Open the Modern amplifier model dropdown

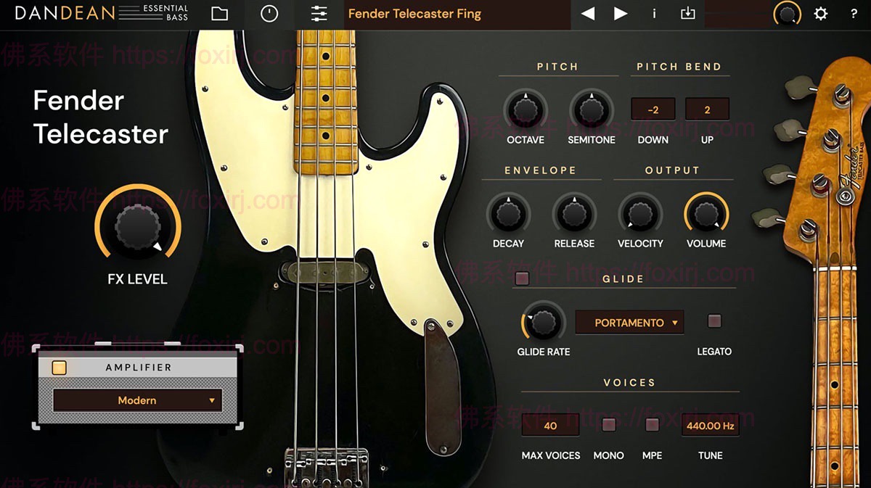pos(136,400)
